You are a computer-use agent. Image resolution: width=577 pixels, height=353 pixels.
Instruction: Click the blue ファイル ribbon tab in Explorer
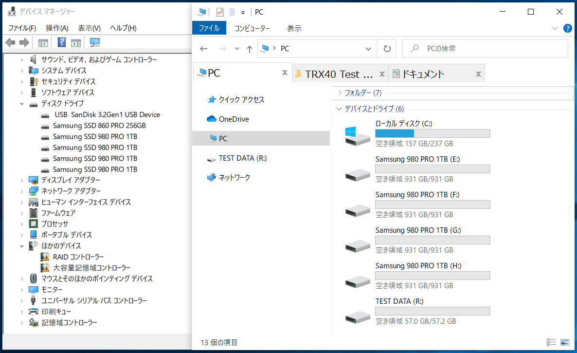click(209, 28)
